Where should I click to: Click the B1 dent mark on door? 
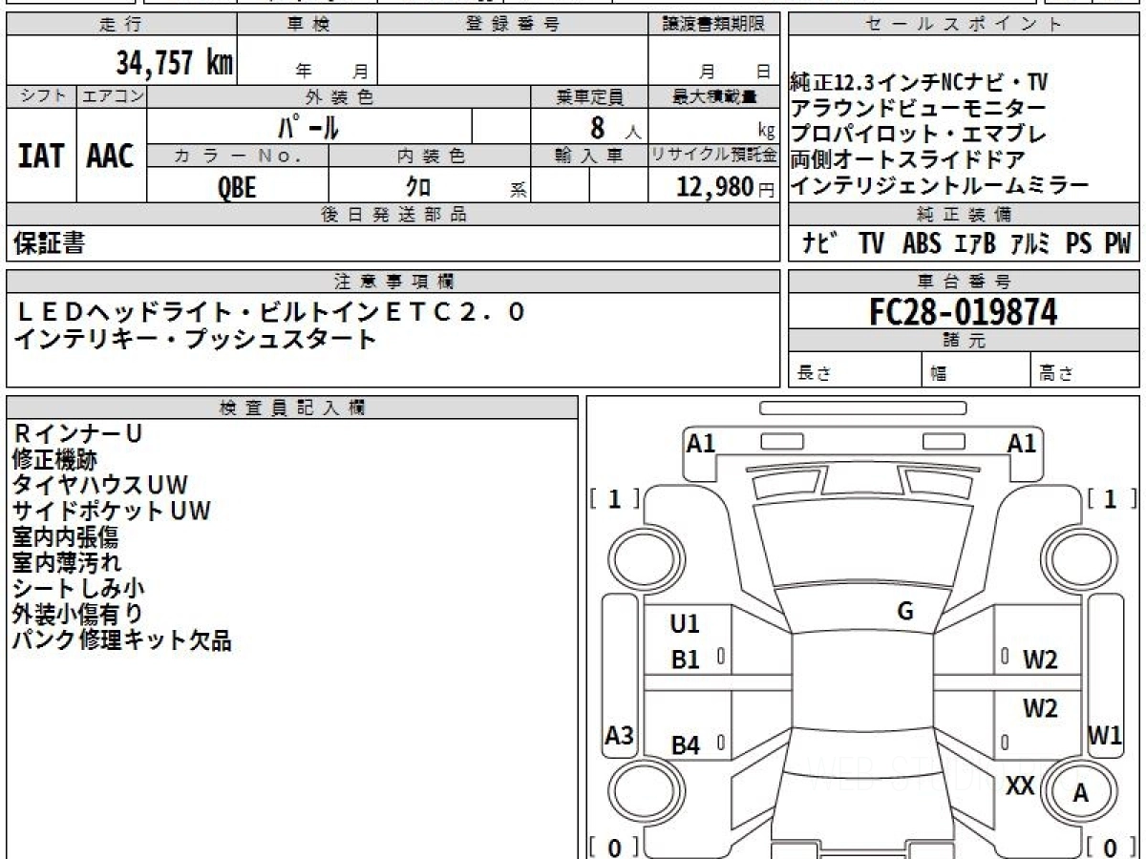pos(685,660)
